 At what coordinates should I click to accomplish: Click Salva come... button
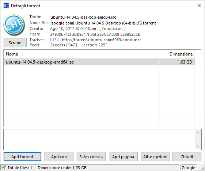[91, 157]
